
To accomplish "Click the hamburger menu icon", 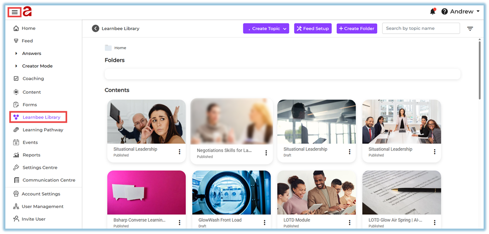I will point(15,12).
